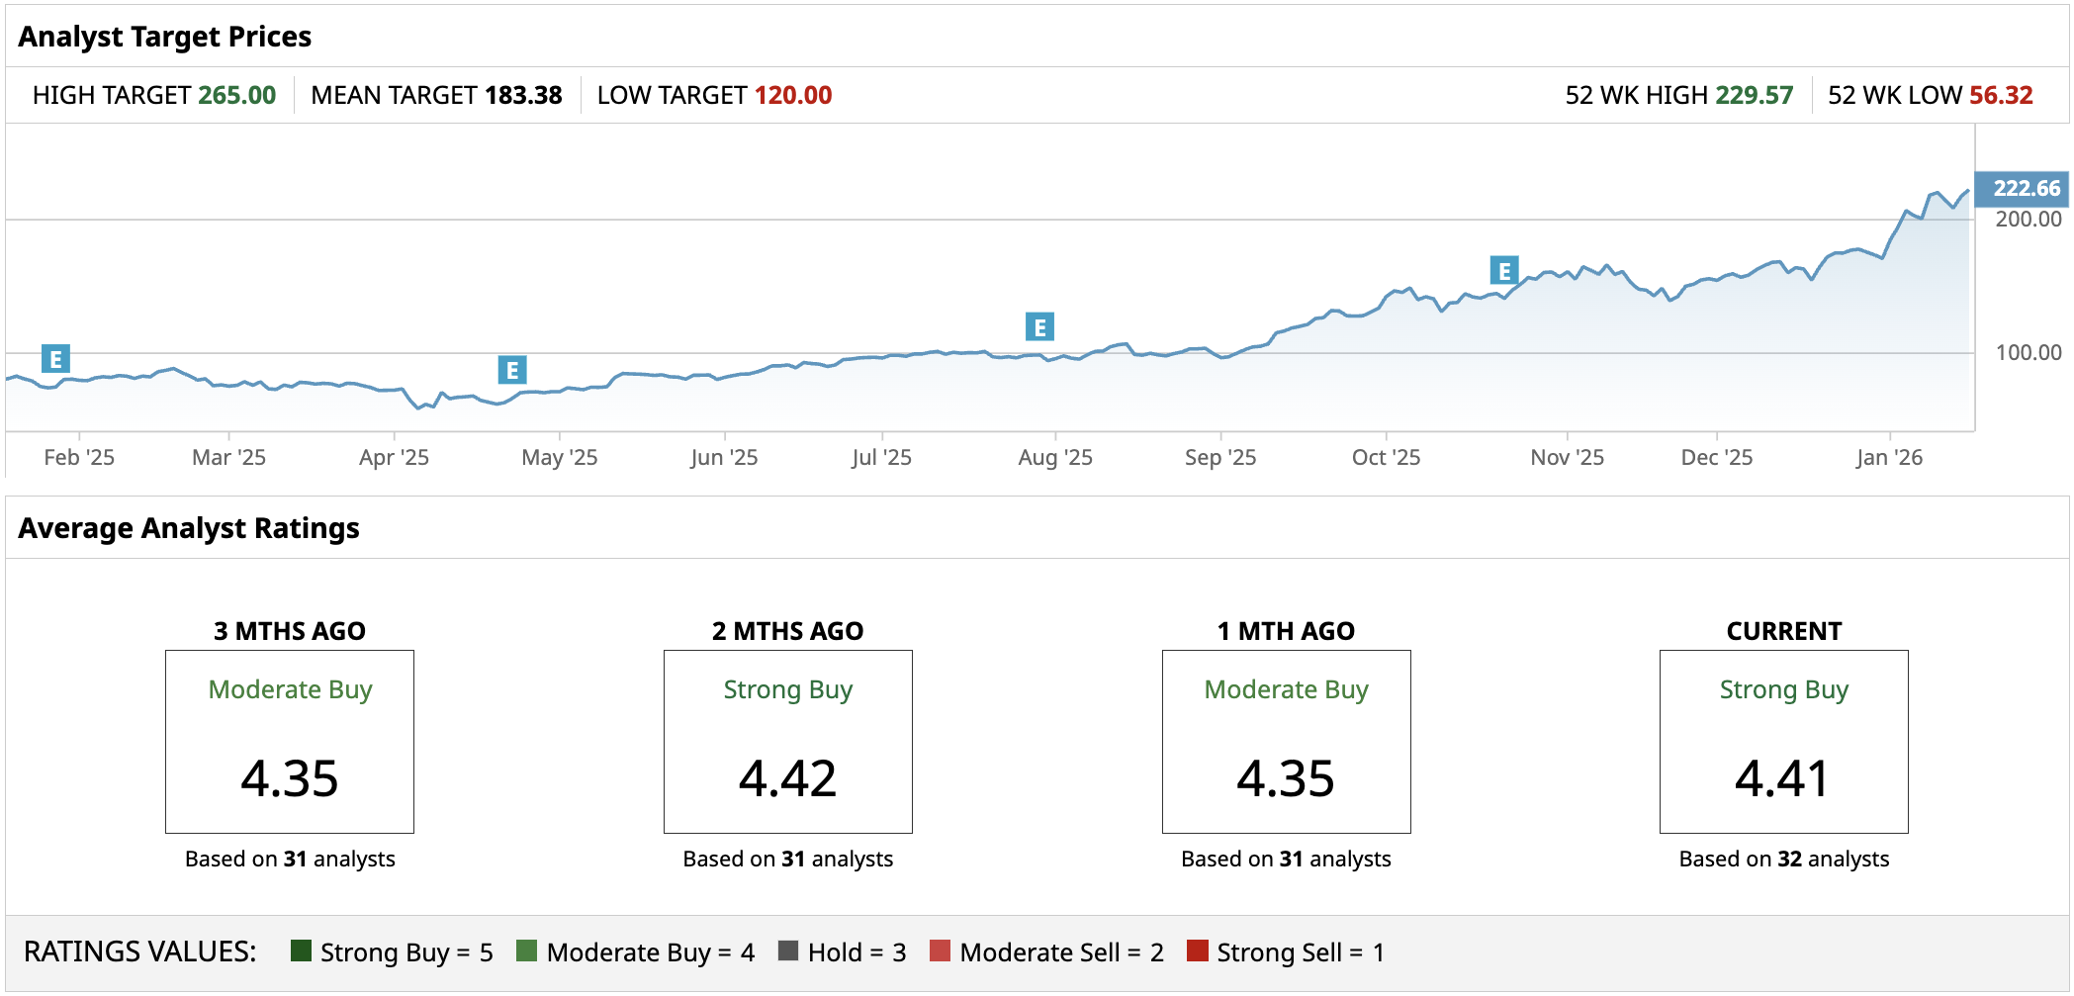
Task: Click the Moderate Buy green legend swatch
Action: click(527, 951)
